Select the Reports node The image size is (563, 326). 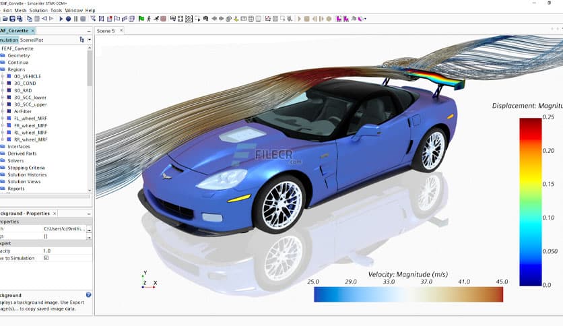click(16, 189)
